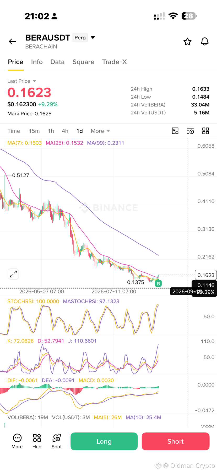Tap the K: 72.0828 KDJ label

point(20,341)
